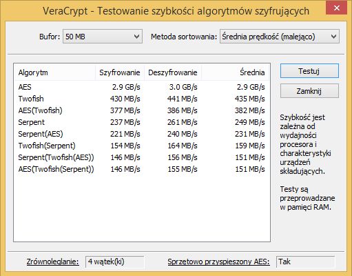Click the 261 MB/s decryption value

182,122
